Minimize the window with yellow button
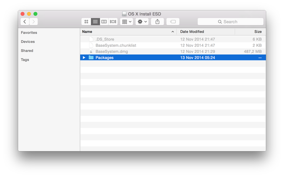 (x=29, y=14)
